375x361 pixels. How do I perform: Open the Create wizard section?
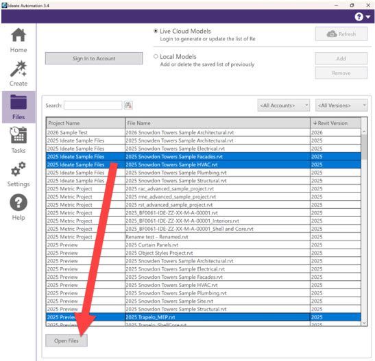pyautogui.click(x=19, y=73)
